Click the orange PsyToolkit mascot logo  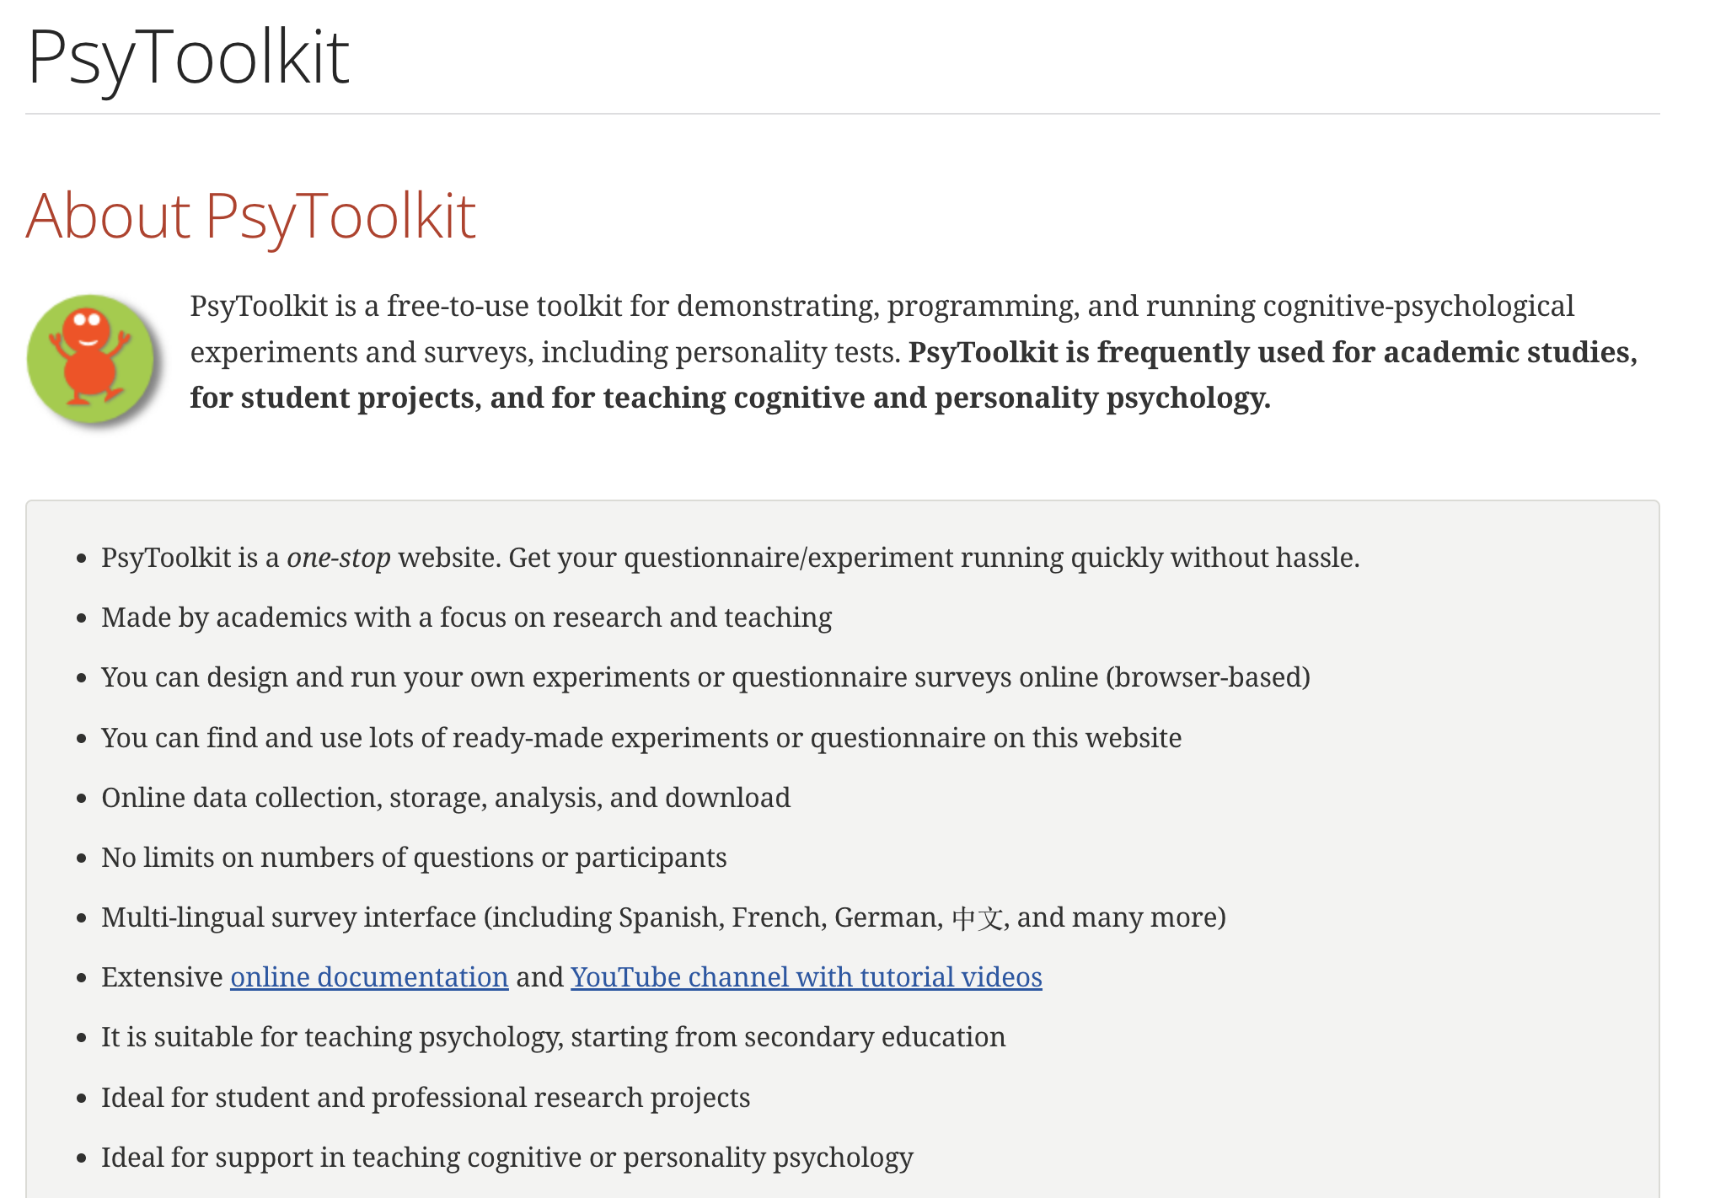pyautogui.click(x=91, y=360)
